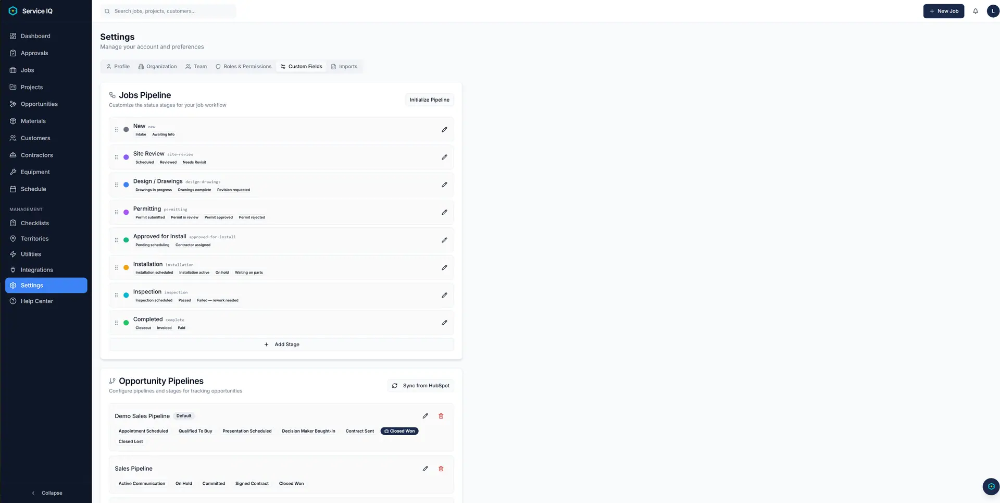Open user avatar menu L

(x=993, y=11)
